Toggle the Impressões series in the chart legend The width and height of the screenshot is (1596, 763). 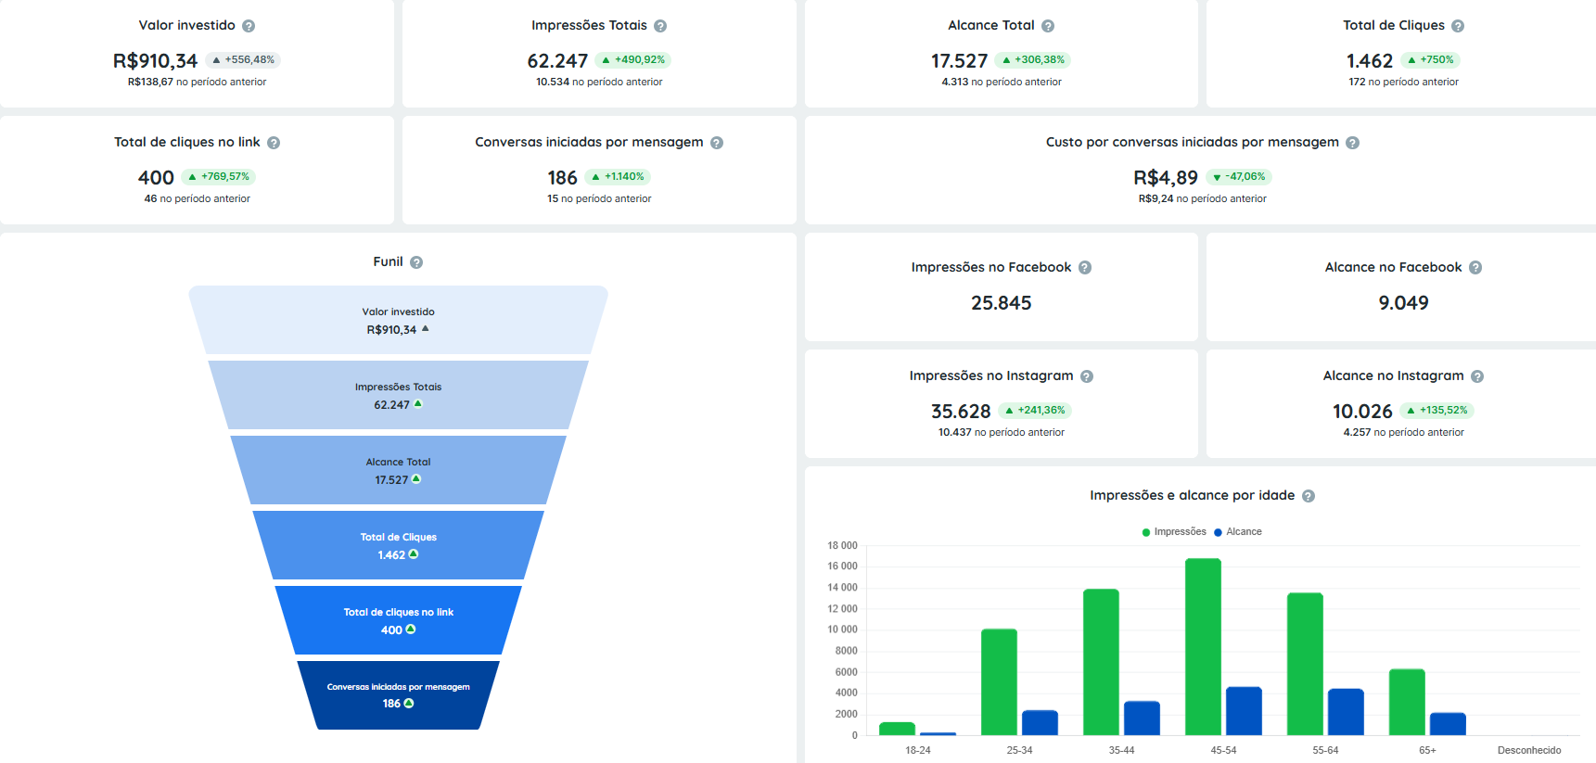(x=1174, y=532)
